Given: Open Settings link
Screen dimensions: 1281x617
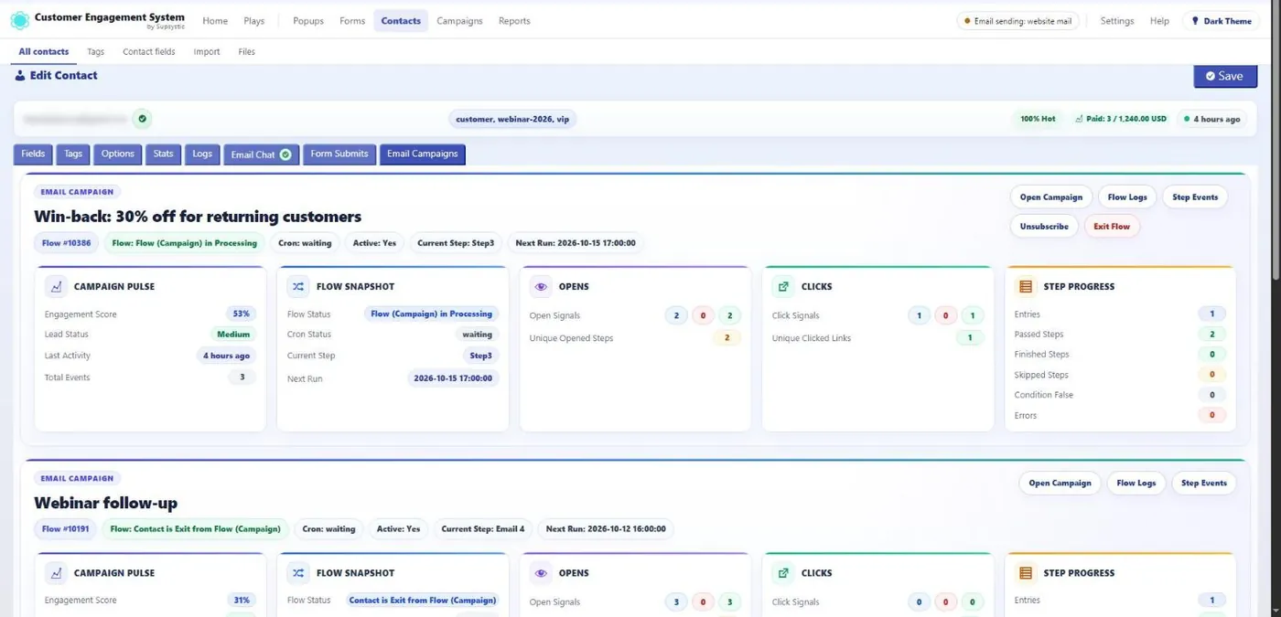Looking at the screenshot, I should (1116, 21).
